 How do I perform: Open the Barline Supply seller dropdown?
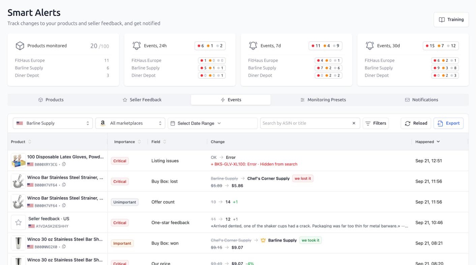point(53,123)
